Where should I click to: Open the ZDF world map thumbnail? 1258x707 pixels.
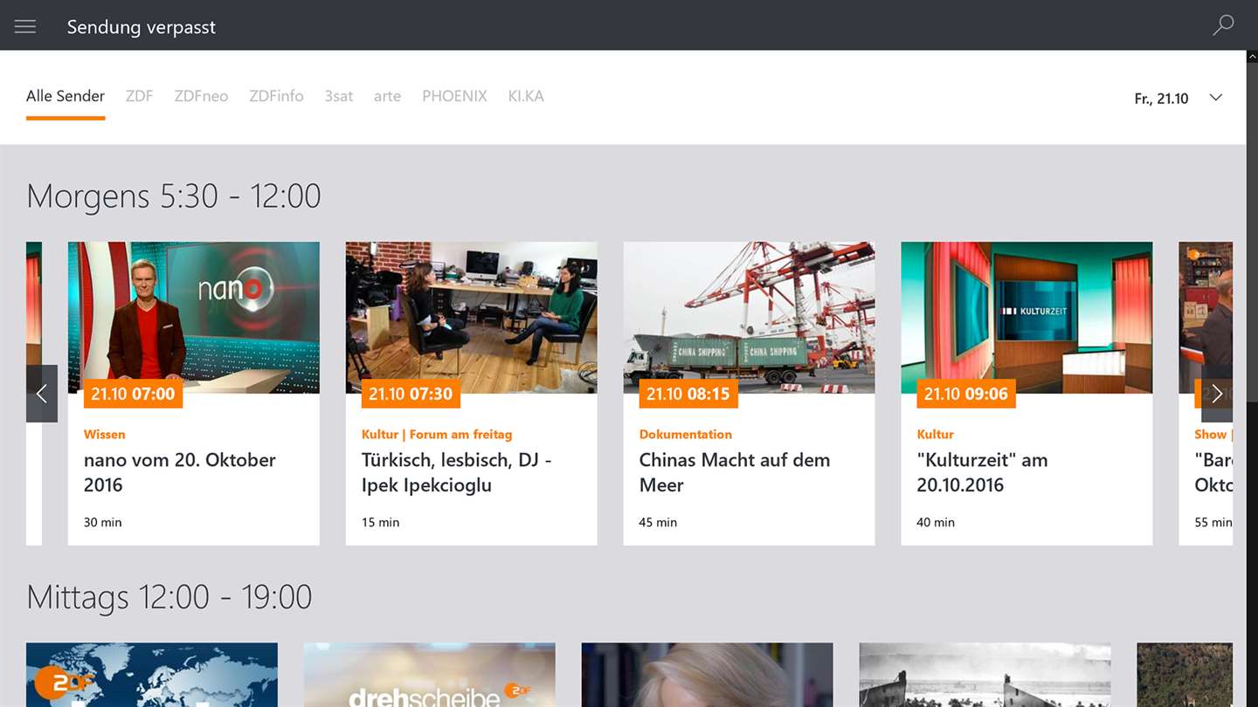[x=152, y=675]
